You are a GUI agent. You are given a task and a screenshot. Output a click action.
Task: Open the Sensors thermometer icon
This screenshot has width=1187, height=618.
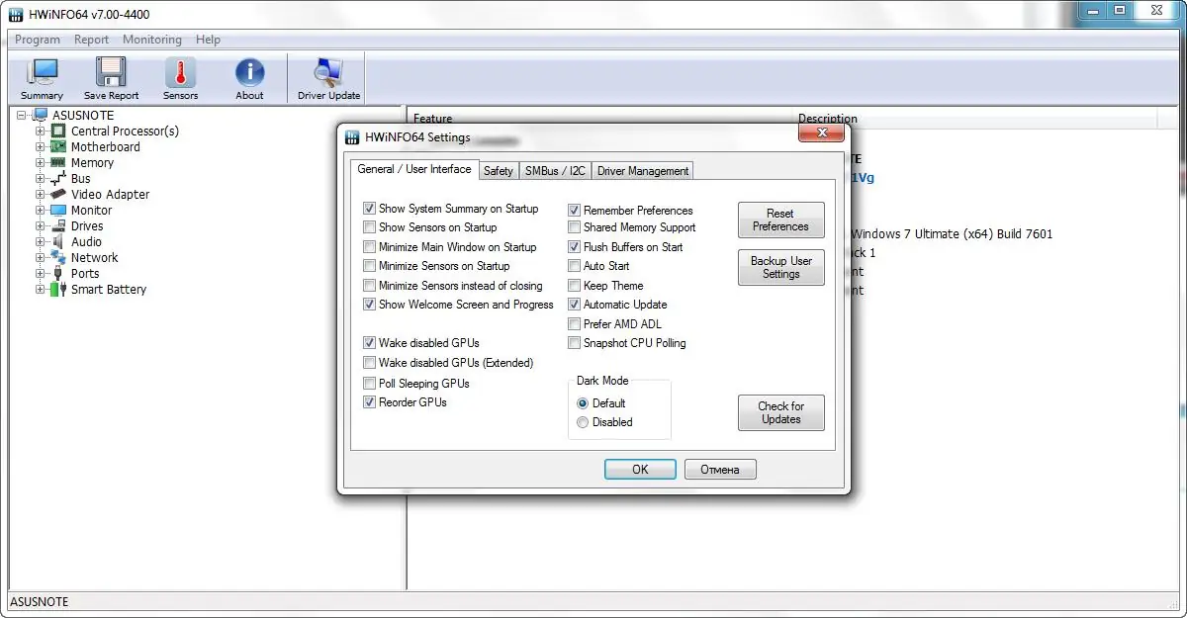point(180,73)
